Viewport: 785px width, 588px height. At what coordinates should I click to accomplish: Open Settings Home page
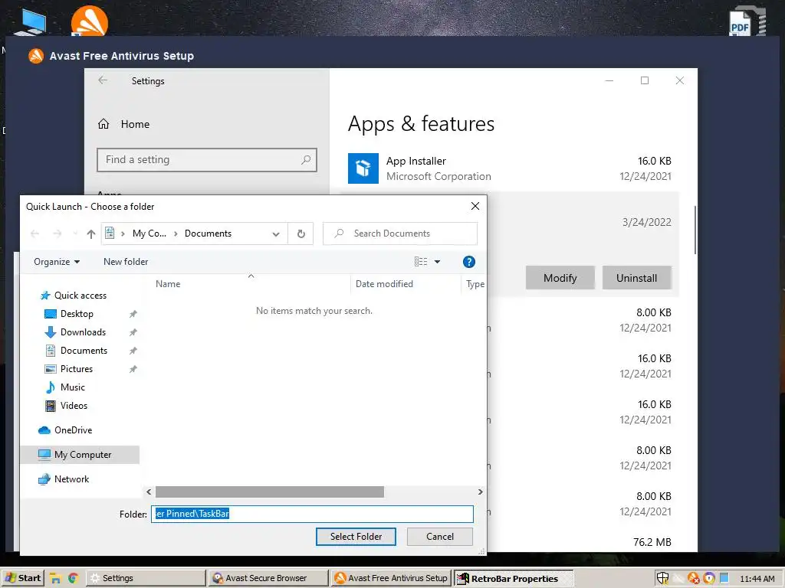tap(123, 124)
